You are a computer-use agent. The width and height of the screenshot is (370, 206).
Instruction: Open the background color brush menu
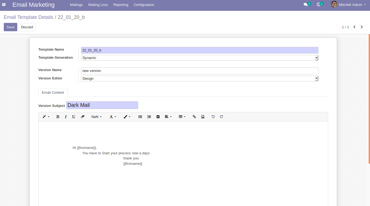pyautogui.click(x=127, y=117)
